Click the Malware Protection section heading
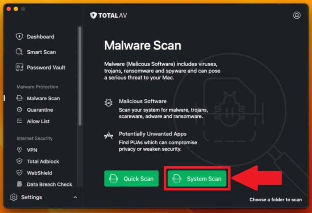This screenshot has width=312, height=213. [37, 87]
